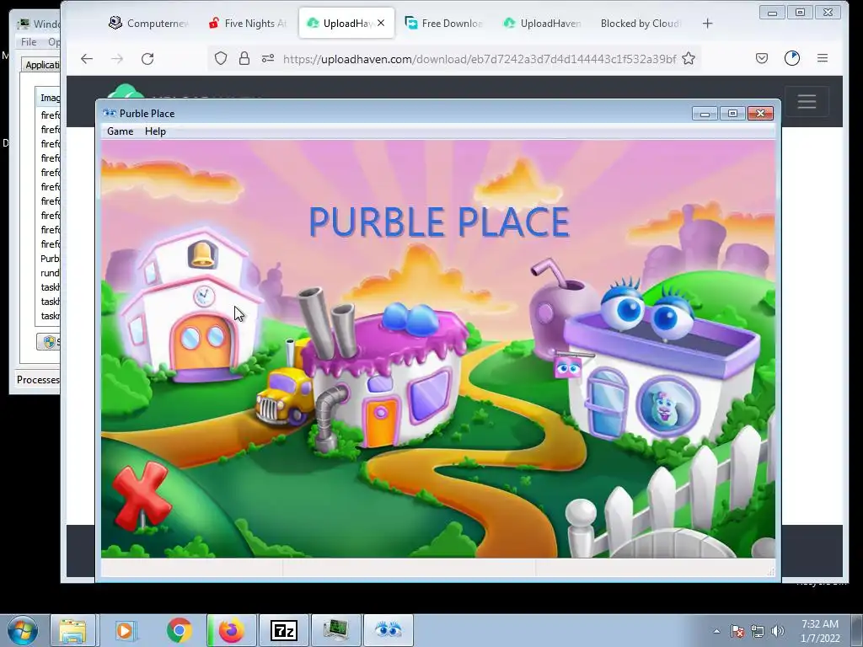Select the Applications tab in Task Manager

(42, 65)
